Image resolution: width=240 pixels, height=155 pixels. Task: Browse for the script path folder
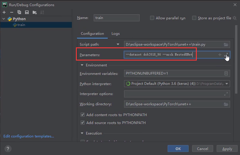[226, 44]
